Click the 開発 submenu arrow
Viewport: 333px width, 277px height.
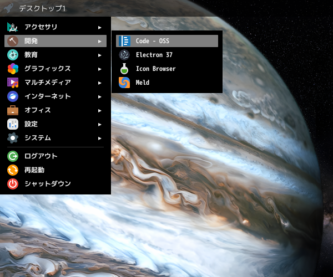pos(99,41)
